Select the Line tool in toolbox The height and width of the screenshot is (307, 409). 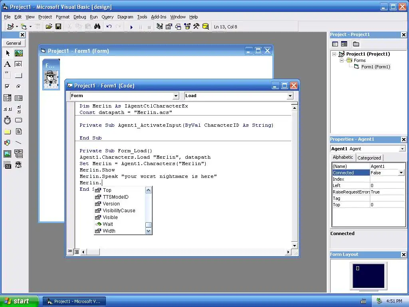(18, 143)
